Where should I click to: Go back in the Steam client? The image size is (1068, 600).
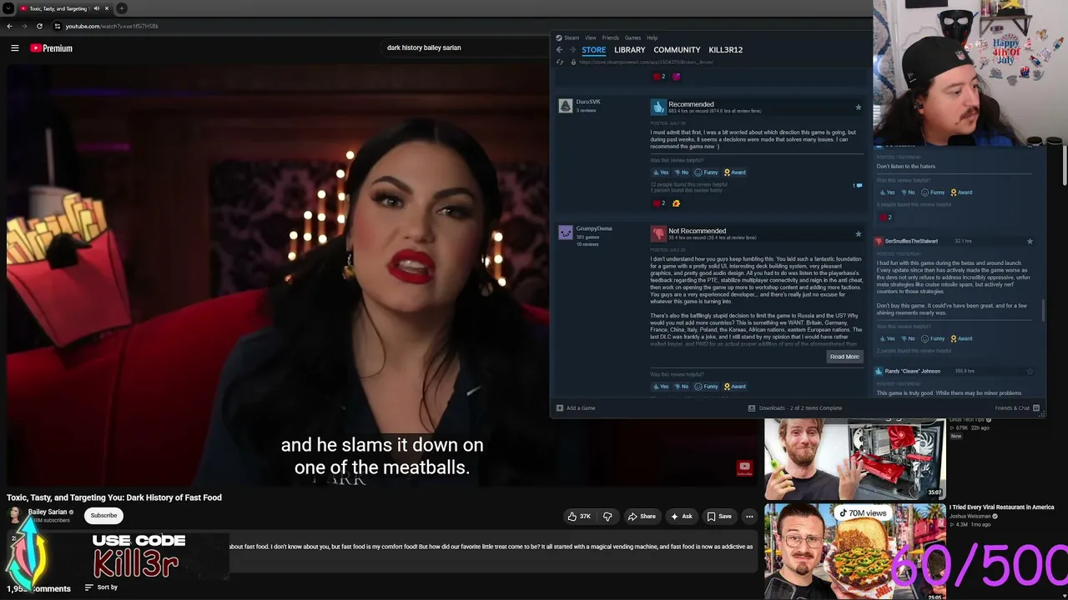pyautogui.click(x=560, y=50)
